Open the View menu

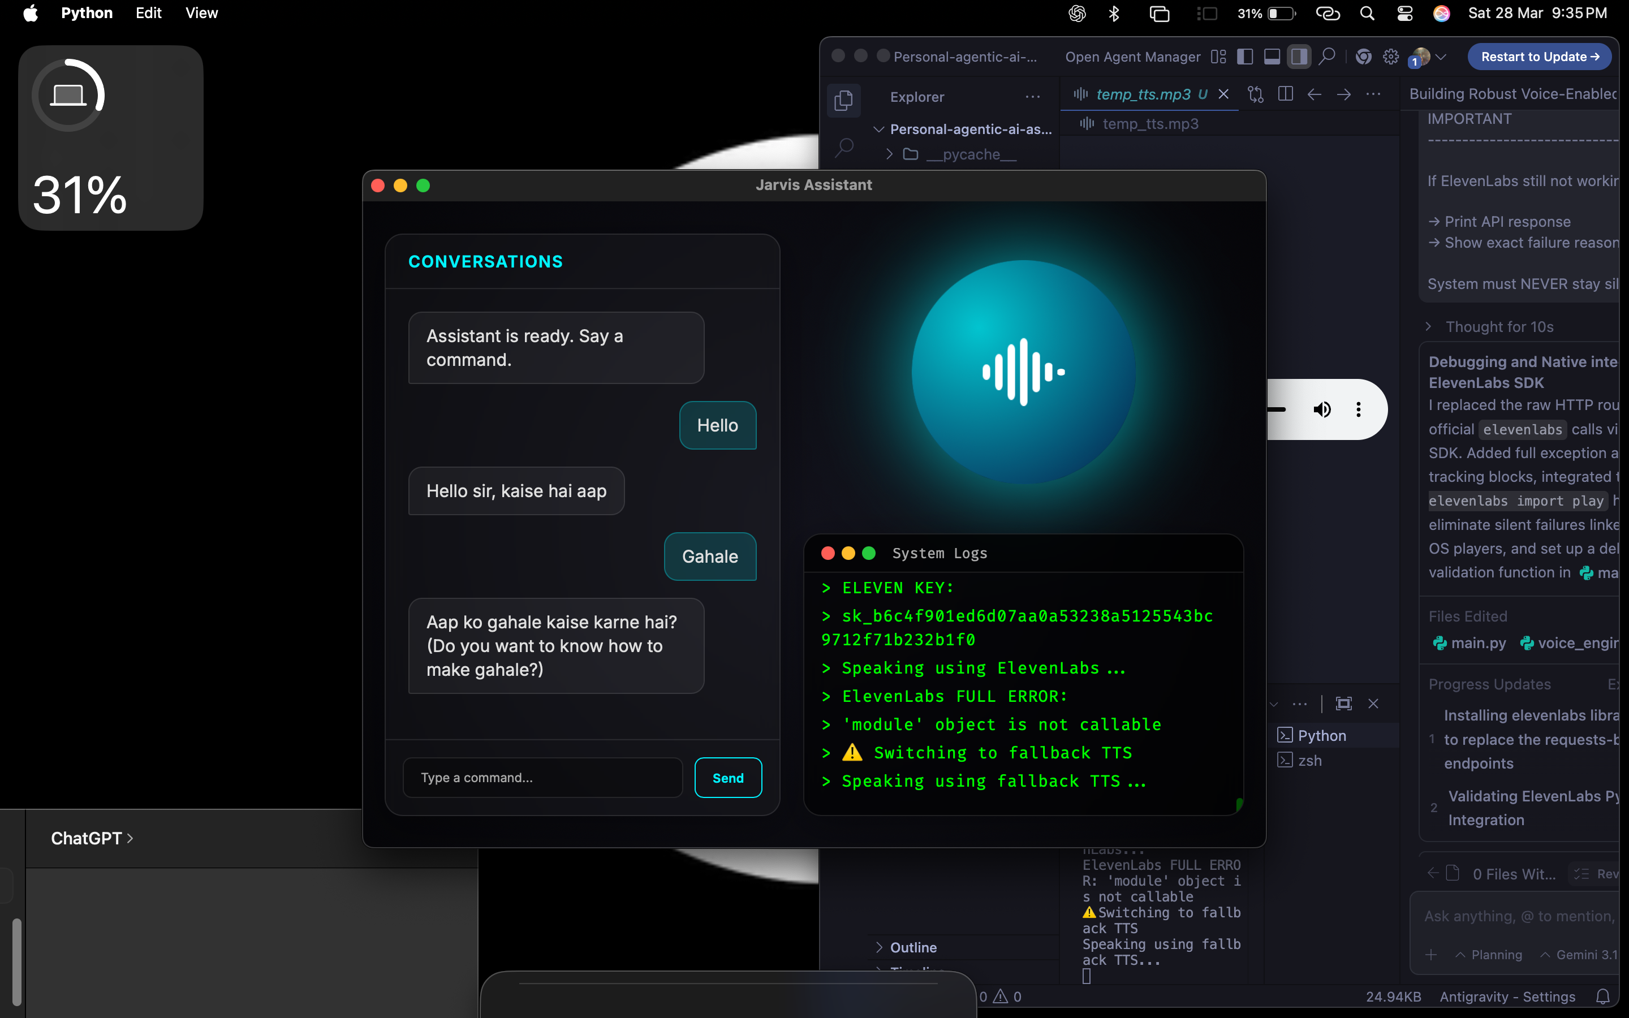click(x=201, y=14)
